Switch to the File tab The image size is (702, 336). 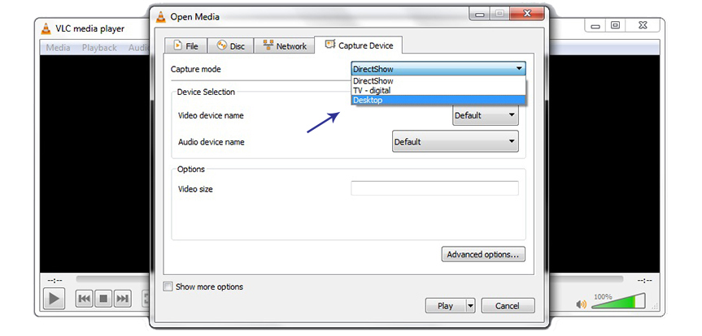point(185,45)
